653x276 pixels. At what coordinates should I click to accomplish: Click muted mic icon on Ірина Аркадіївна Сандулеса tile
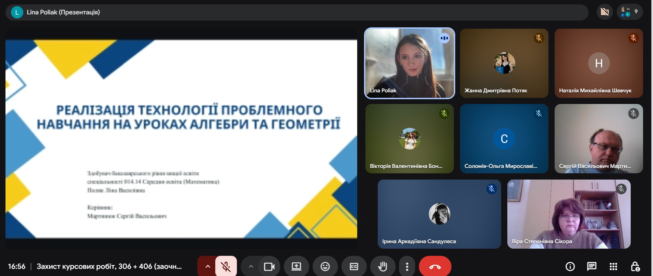point(492,189)
